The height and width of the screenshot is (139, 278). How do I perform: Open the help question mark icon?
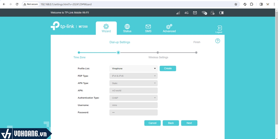[x=217, y=41]
